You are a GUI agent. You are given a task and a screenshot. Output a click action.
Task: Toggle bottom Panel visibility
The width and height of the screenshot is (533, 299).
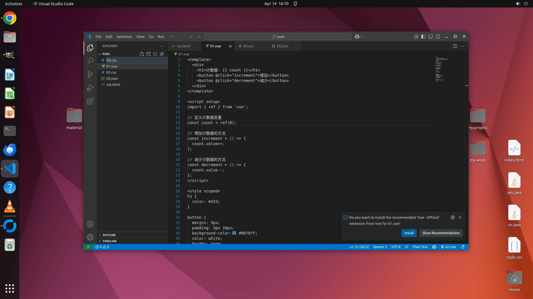tap(431, 37)
